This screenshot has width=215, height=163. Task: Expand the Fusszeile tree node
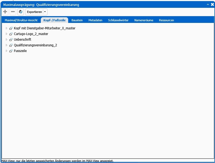[x=7, y=51]
